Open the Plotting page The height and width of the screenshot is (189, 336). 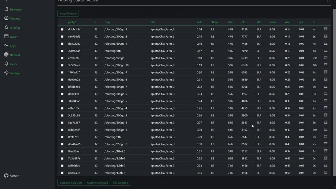(14, 18)
